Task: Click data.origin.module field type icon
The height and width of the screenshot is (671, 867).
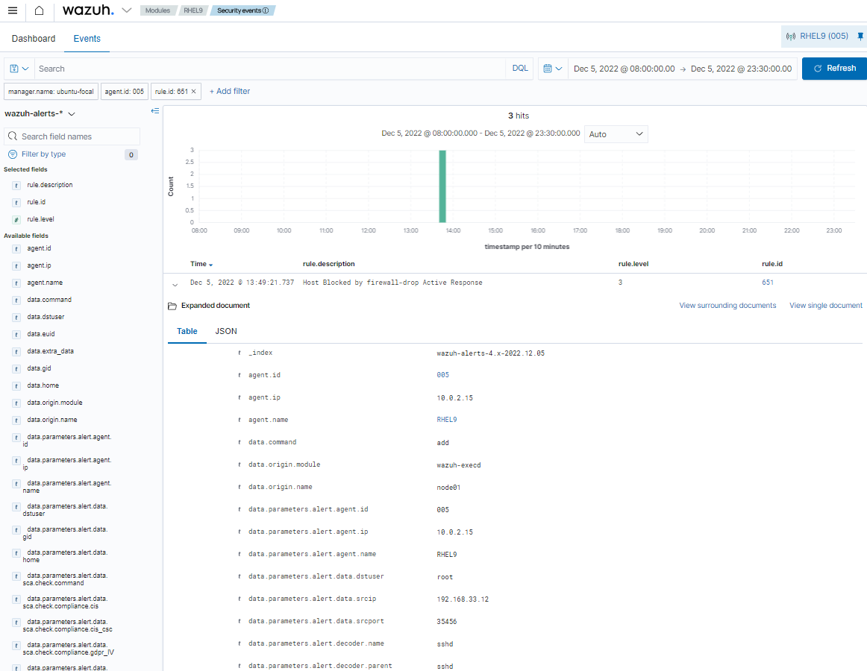Action: 16,403
